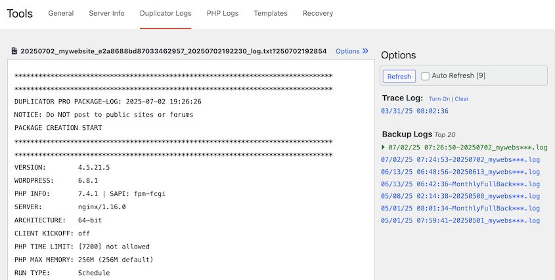Open MonthlyFullBack log 05/01/25 08:01:34
This screenshot has width=555, height=280.
pos(460,209)
